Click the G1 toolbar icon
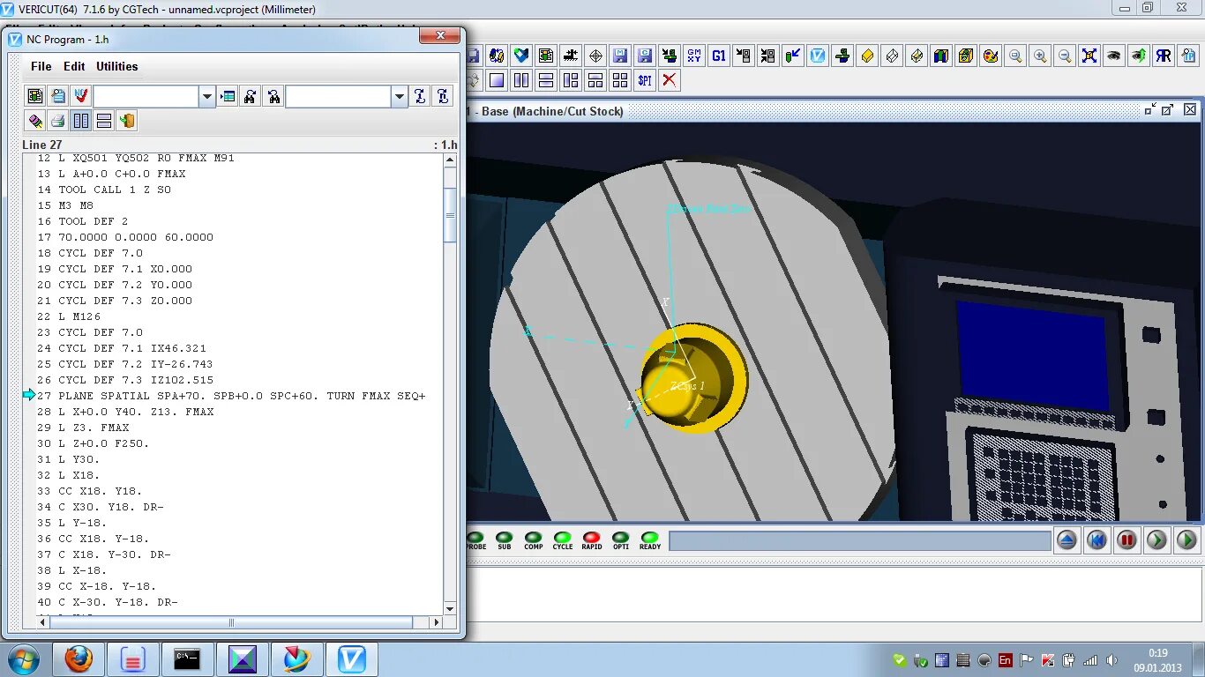The height and width of the screenshot is (677, 1205). point(719,56)
